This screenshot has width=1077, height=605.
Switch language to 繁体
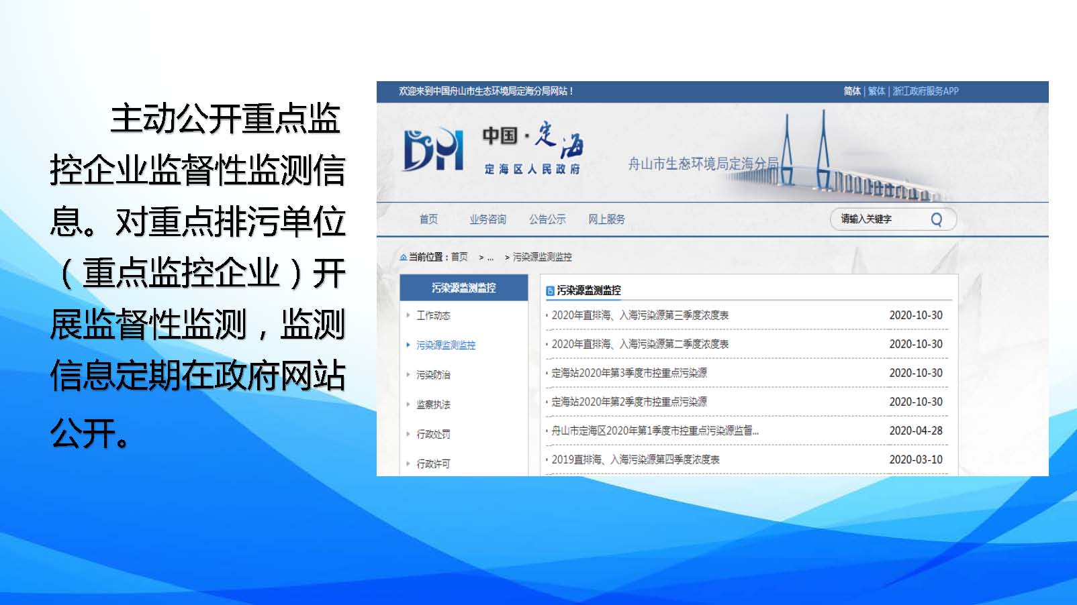(876, 91)
